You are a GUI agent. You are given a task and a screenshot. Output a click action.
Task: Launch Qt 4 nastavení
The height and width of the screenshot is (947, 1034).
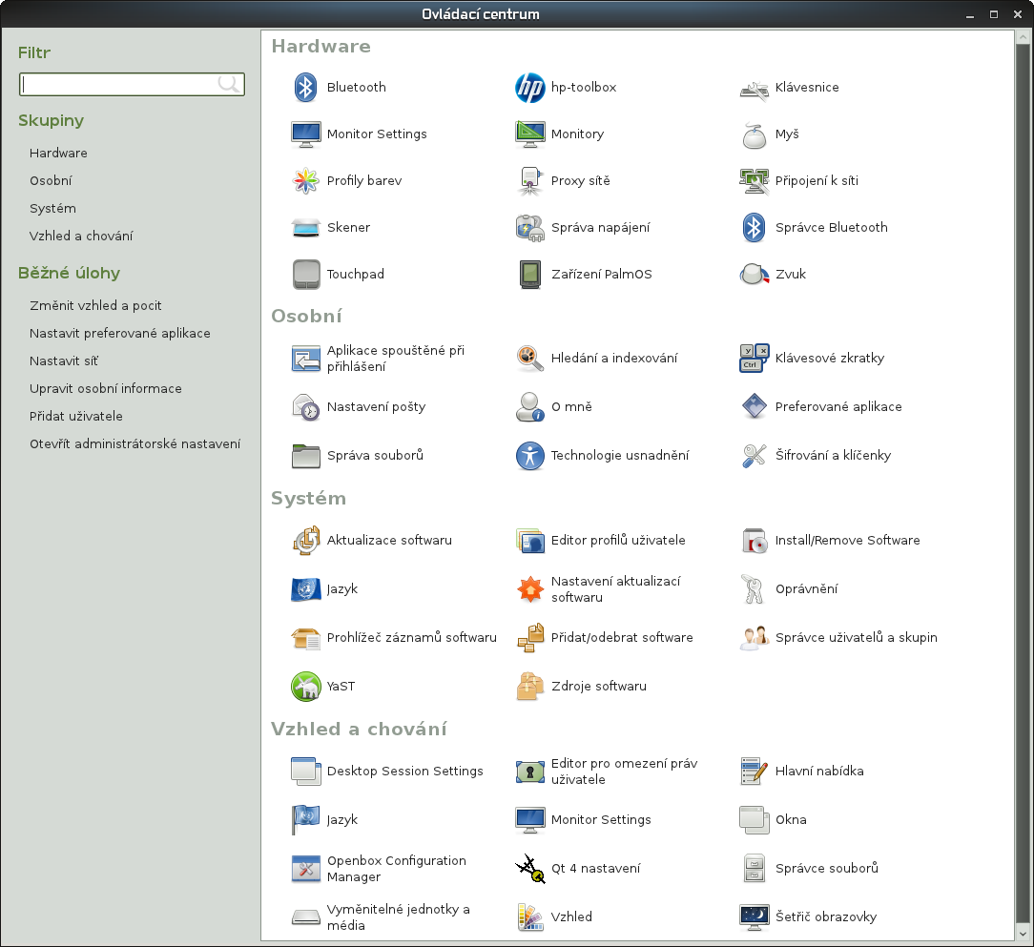click(x=529, y=868)
